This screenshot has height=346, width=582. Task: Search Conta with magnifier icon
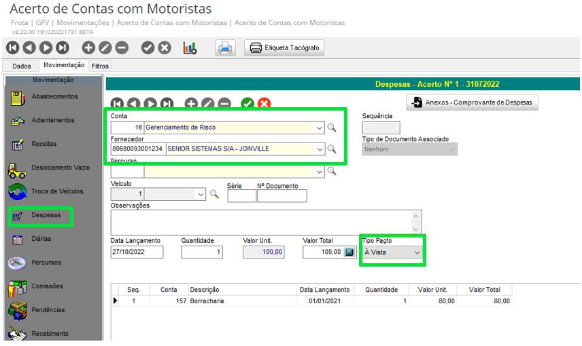pyautogui.click(x=332, y=128)
